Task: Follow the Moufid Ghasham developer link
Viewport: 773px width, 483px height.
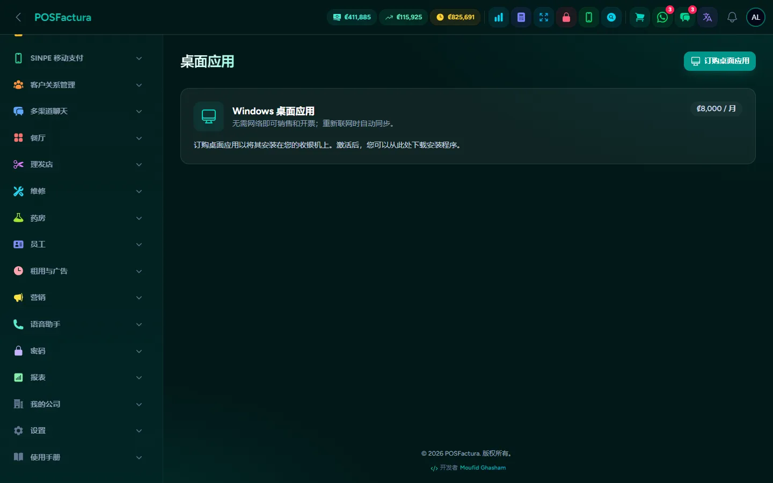Action: [483, 467]
